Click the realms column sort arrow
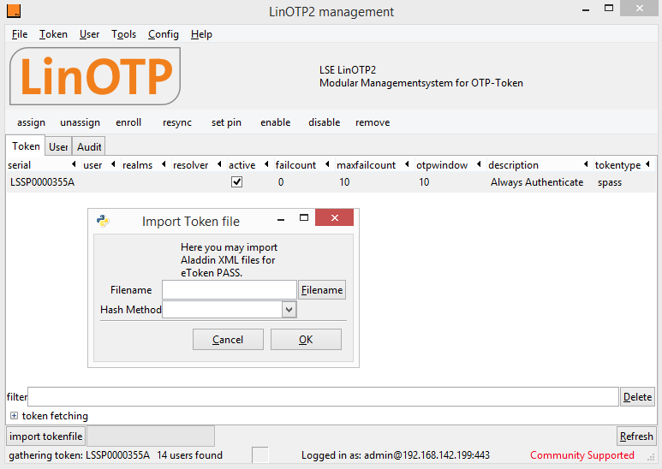 tap(164, 164)
